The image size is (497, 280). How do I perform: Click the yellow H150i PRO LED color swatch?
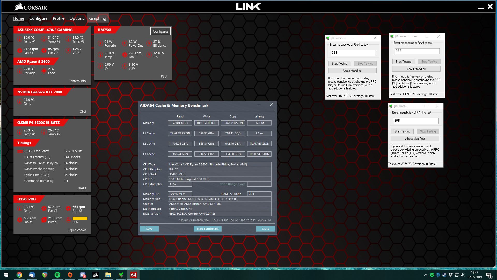[x=80, y=218]
